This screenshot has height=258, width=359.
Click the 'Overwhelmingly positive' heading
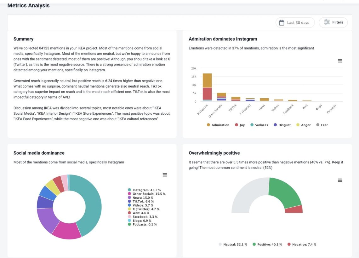214,153
